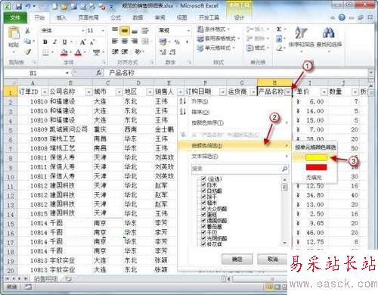Uncheck the 蛋糕 filter checkbox
This screenshot has height=295, width=378.
tap(203, 214)
